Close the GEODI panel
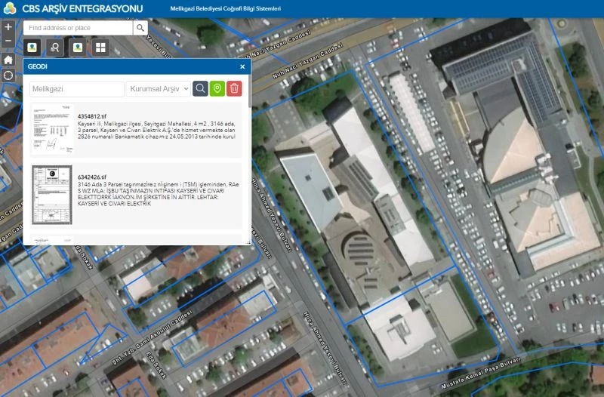The width and height of the screenshot is (604, 397). (x=242, y=67)
